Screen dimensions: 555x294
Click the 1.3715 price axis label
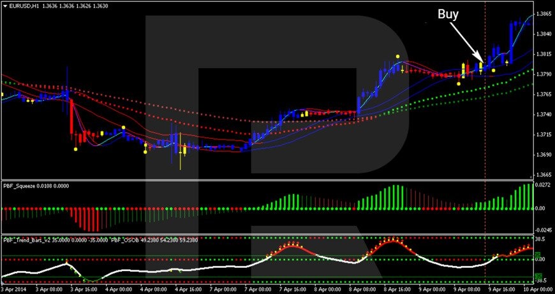pyautogui.click(x=544, y=135)
